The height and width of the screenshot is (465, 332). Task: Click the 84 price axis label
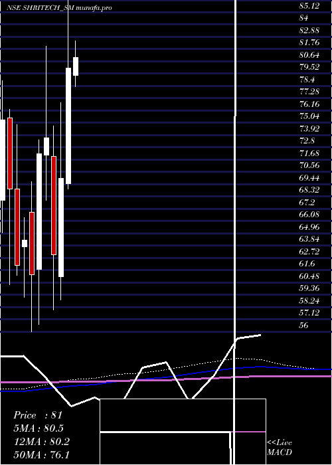[x=303, y=18]
